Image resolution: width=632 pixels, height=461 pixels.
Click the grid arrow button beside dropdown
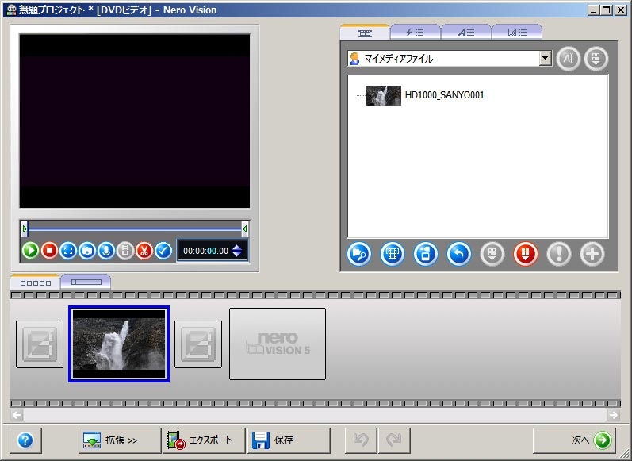[596, 59]
